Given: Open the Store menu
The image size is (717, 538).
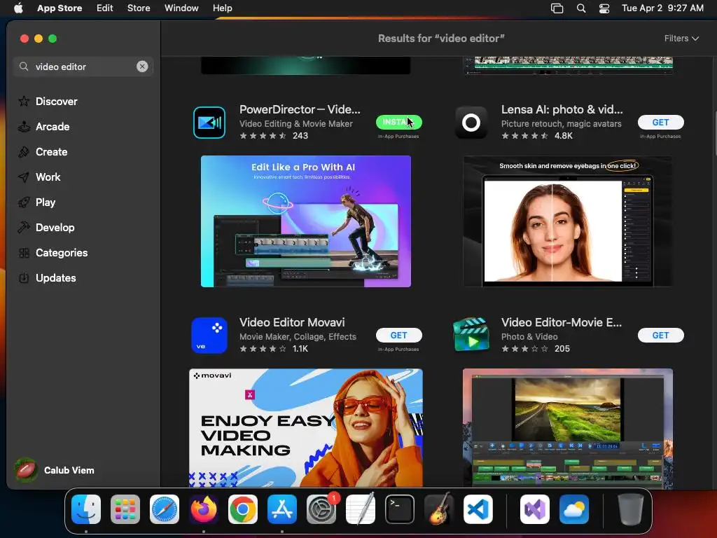Looking at the screenshot, I should click(139, 8).
